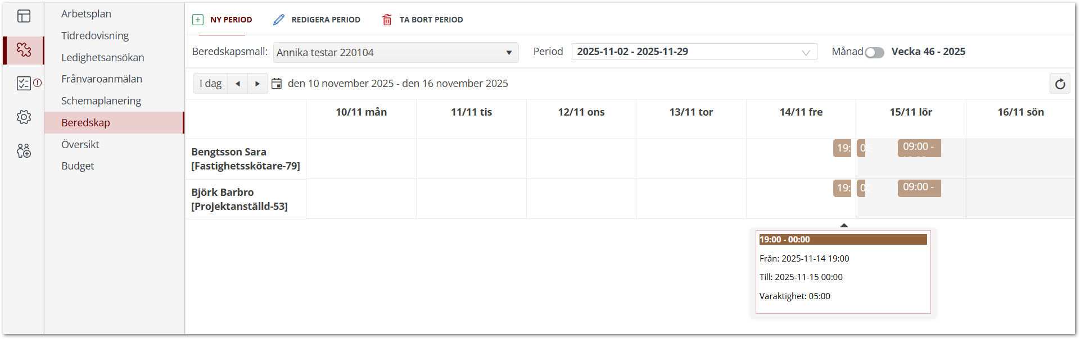
Task: Select Björk Barbro's Friday 19:00 shift block
Action: (x=842, y=188)
